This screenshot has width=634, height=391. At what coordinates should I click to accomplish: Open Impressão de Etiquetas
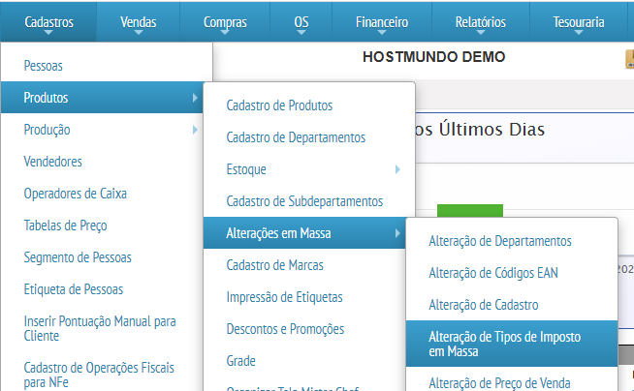tap(284, 297)
